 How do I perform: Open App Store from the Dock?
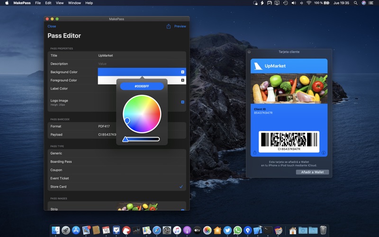(x=76, y=230)
